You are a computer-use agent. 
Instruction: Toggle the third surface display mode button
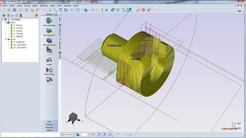coord(110,134)
